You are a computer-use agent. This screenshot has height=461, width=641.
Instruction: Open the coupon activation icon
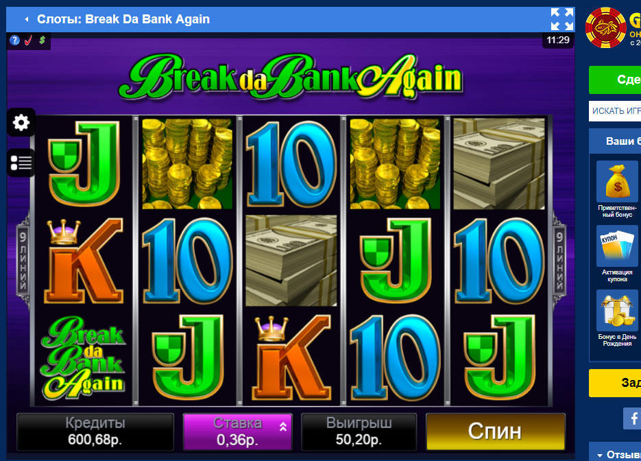point(617,246)
